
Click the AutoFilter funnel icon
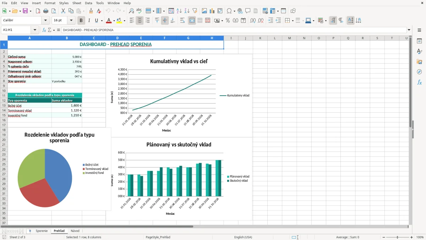click(x=195, y=11)
